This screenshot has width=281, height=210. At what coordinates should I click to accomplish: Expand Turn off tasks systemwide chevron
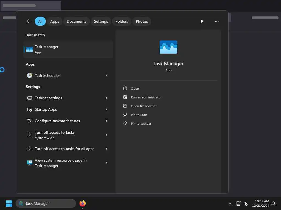click(106, 135)
